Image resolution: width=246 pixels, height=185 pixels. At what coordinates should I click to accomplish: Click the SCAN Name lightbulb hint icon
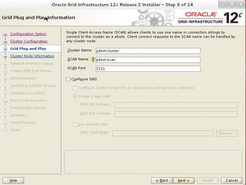(93, 59)
